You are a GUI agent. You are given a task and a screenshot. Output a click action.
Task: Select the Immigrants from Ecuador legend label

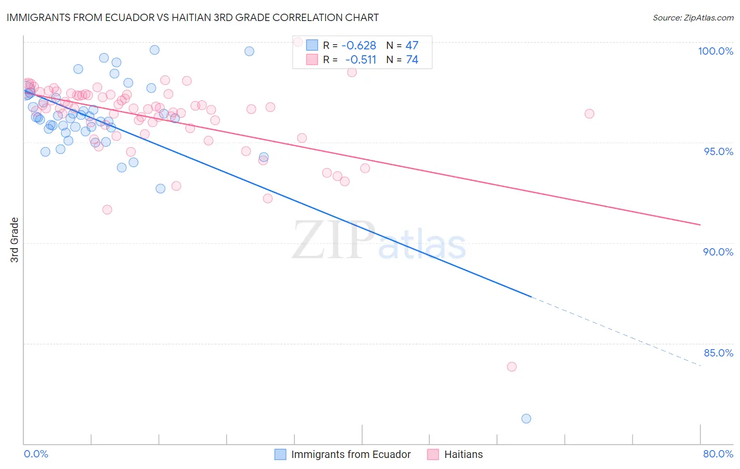pos(351,454)
